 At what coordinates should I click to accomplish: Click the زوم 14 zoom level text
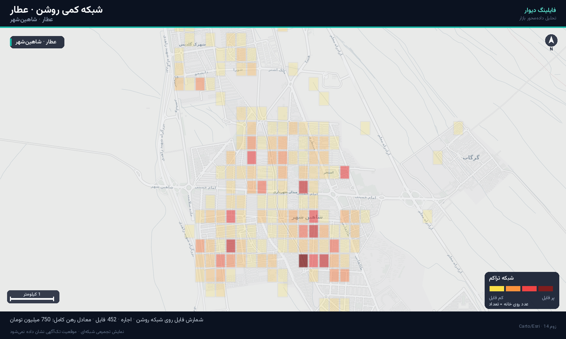point(550,326)
